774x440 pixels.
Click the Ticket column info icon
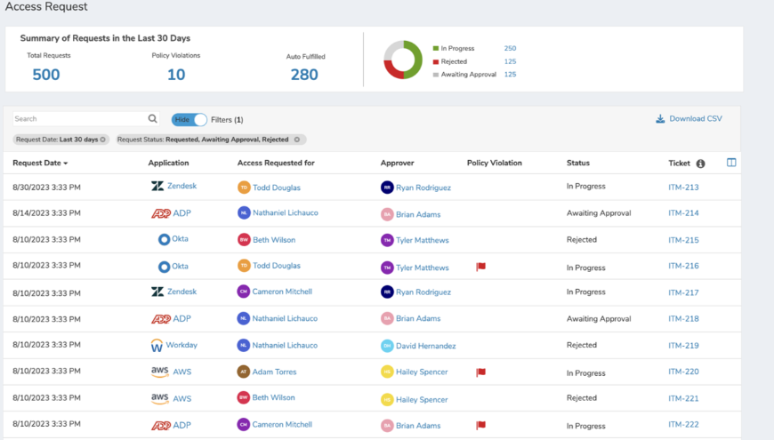click(x=700, y=164)
